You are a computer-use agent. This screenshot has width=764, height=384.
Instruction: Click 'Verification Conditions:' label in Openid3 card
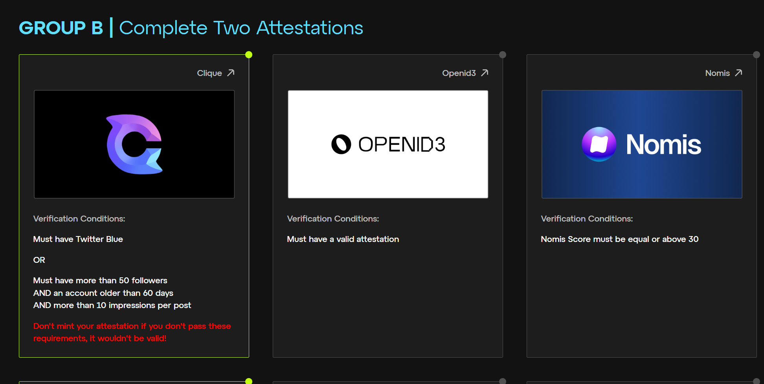pyautogui.click(x=333, y=219)
